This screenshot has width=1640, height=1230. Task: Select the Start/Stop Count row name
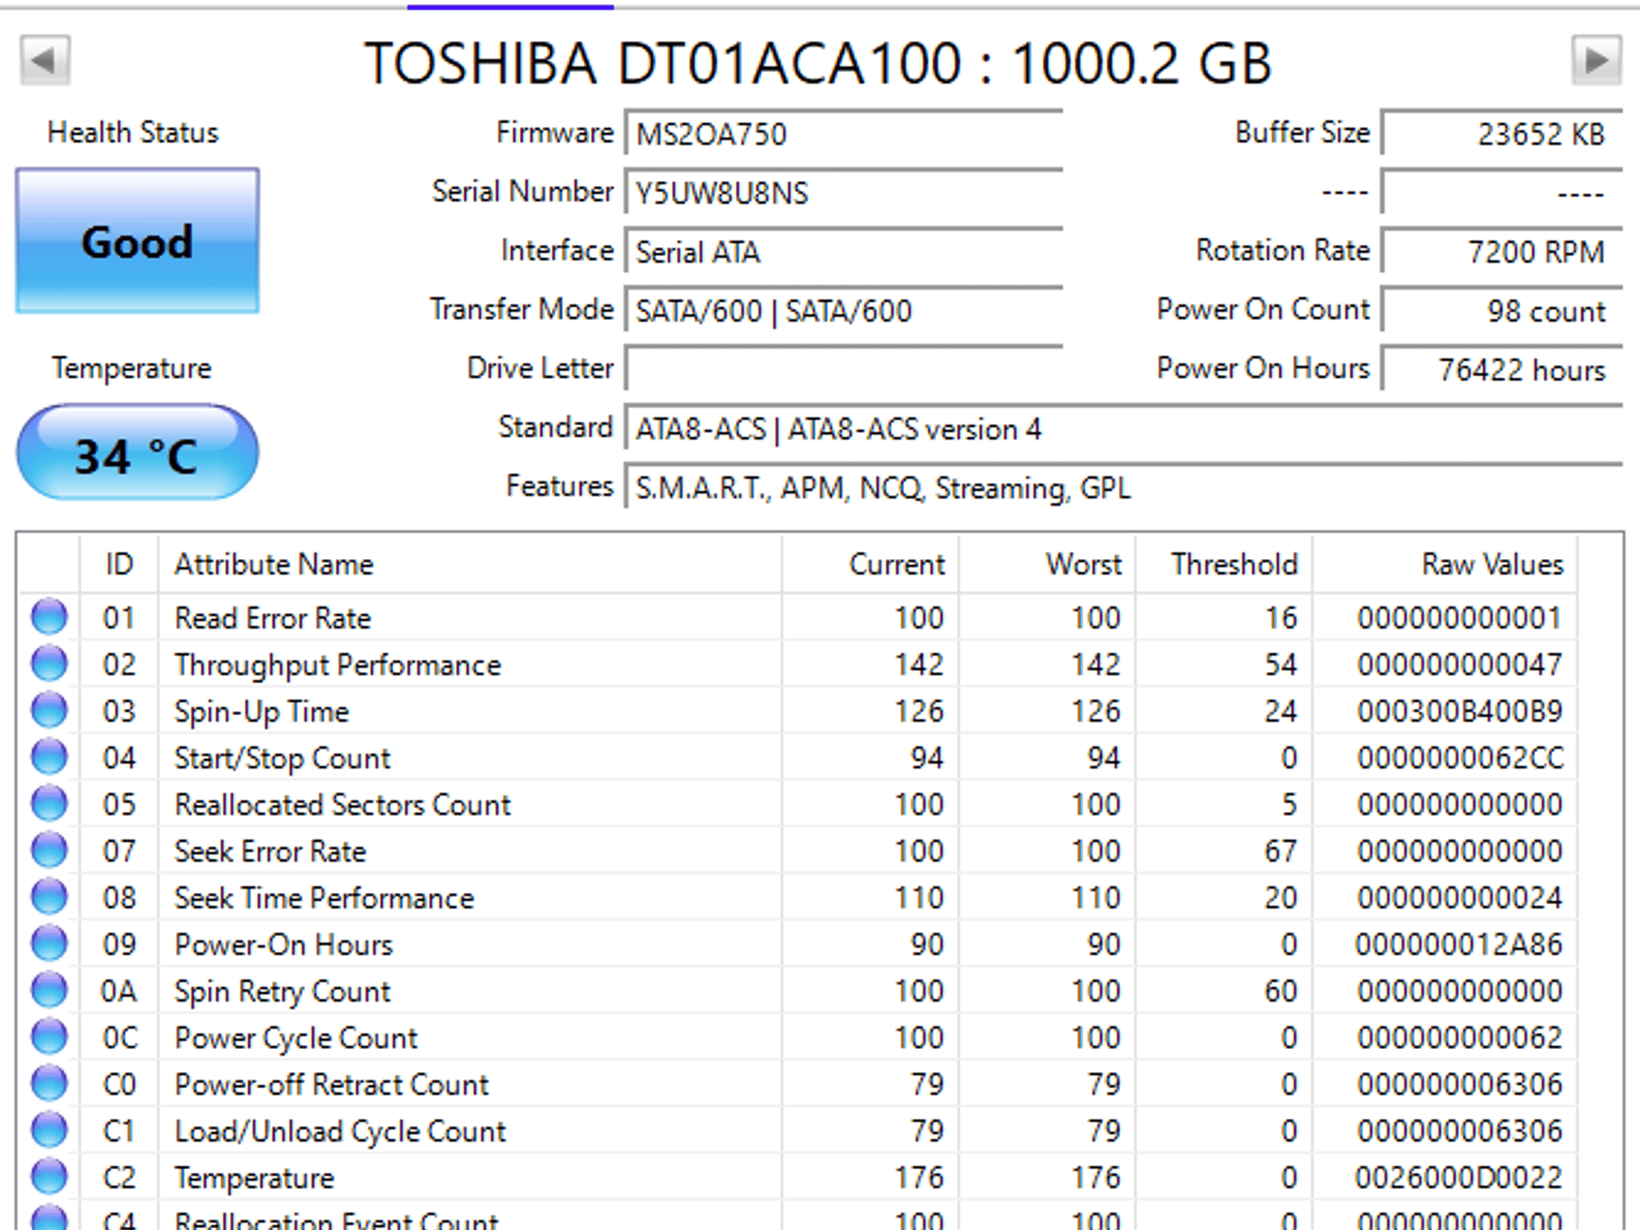[x=283, y=758]
